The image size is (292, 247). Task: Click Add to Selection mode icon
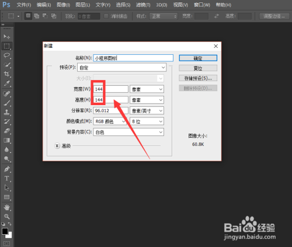tap(37, 16)
